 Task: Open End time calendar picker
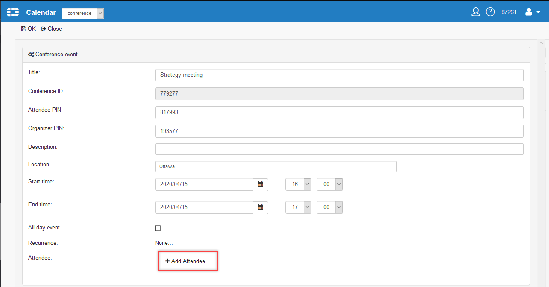(261, 207)
